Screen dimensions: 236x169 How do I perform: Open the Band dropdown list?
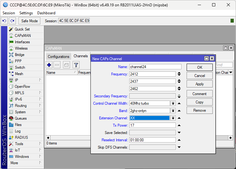click(173, 111)
